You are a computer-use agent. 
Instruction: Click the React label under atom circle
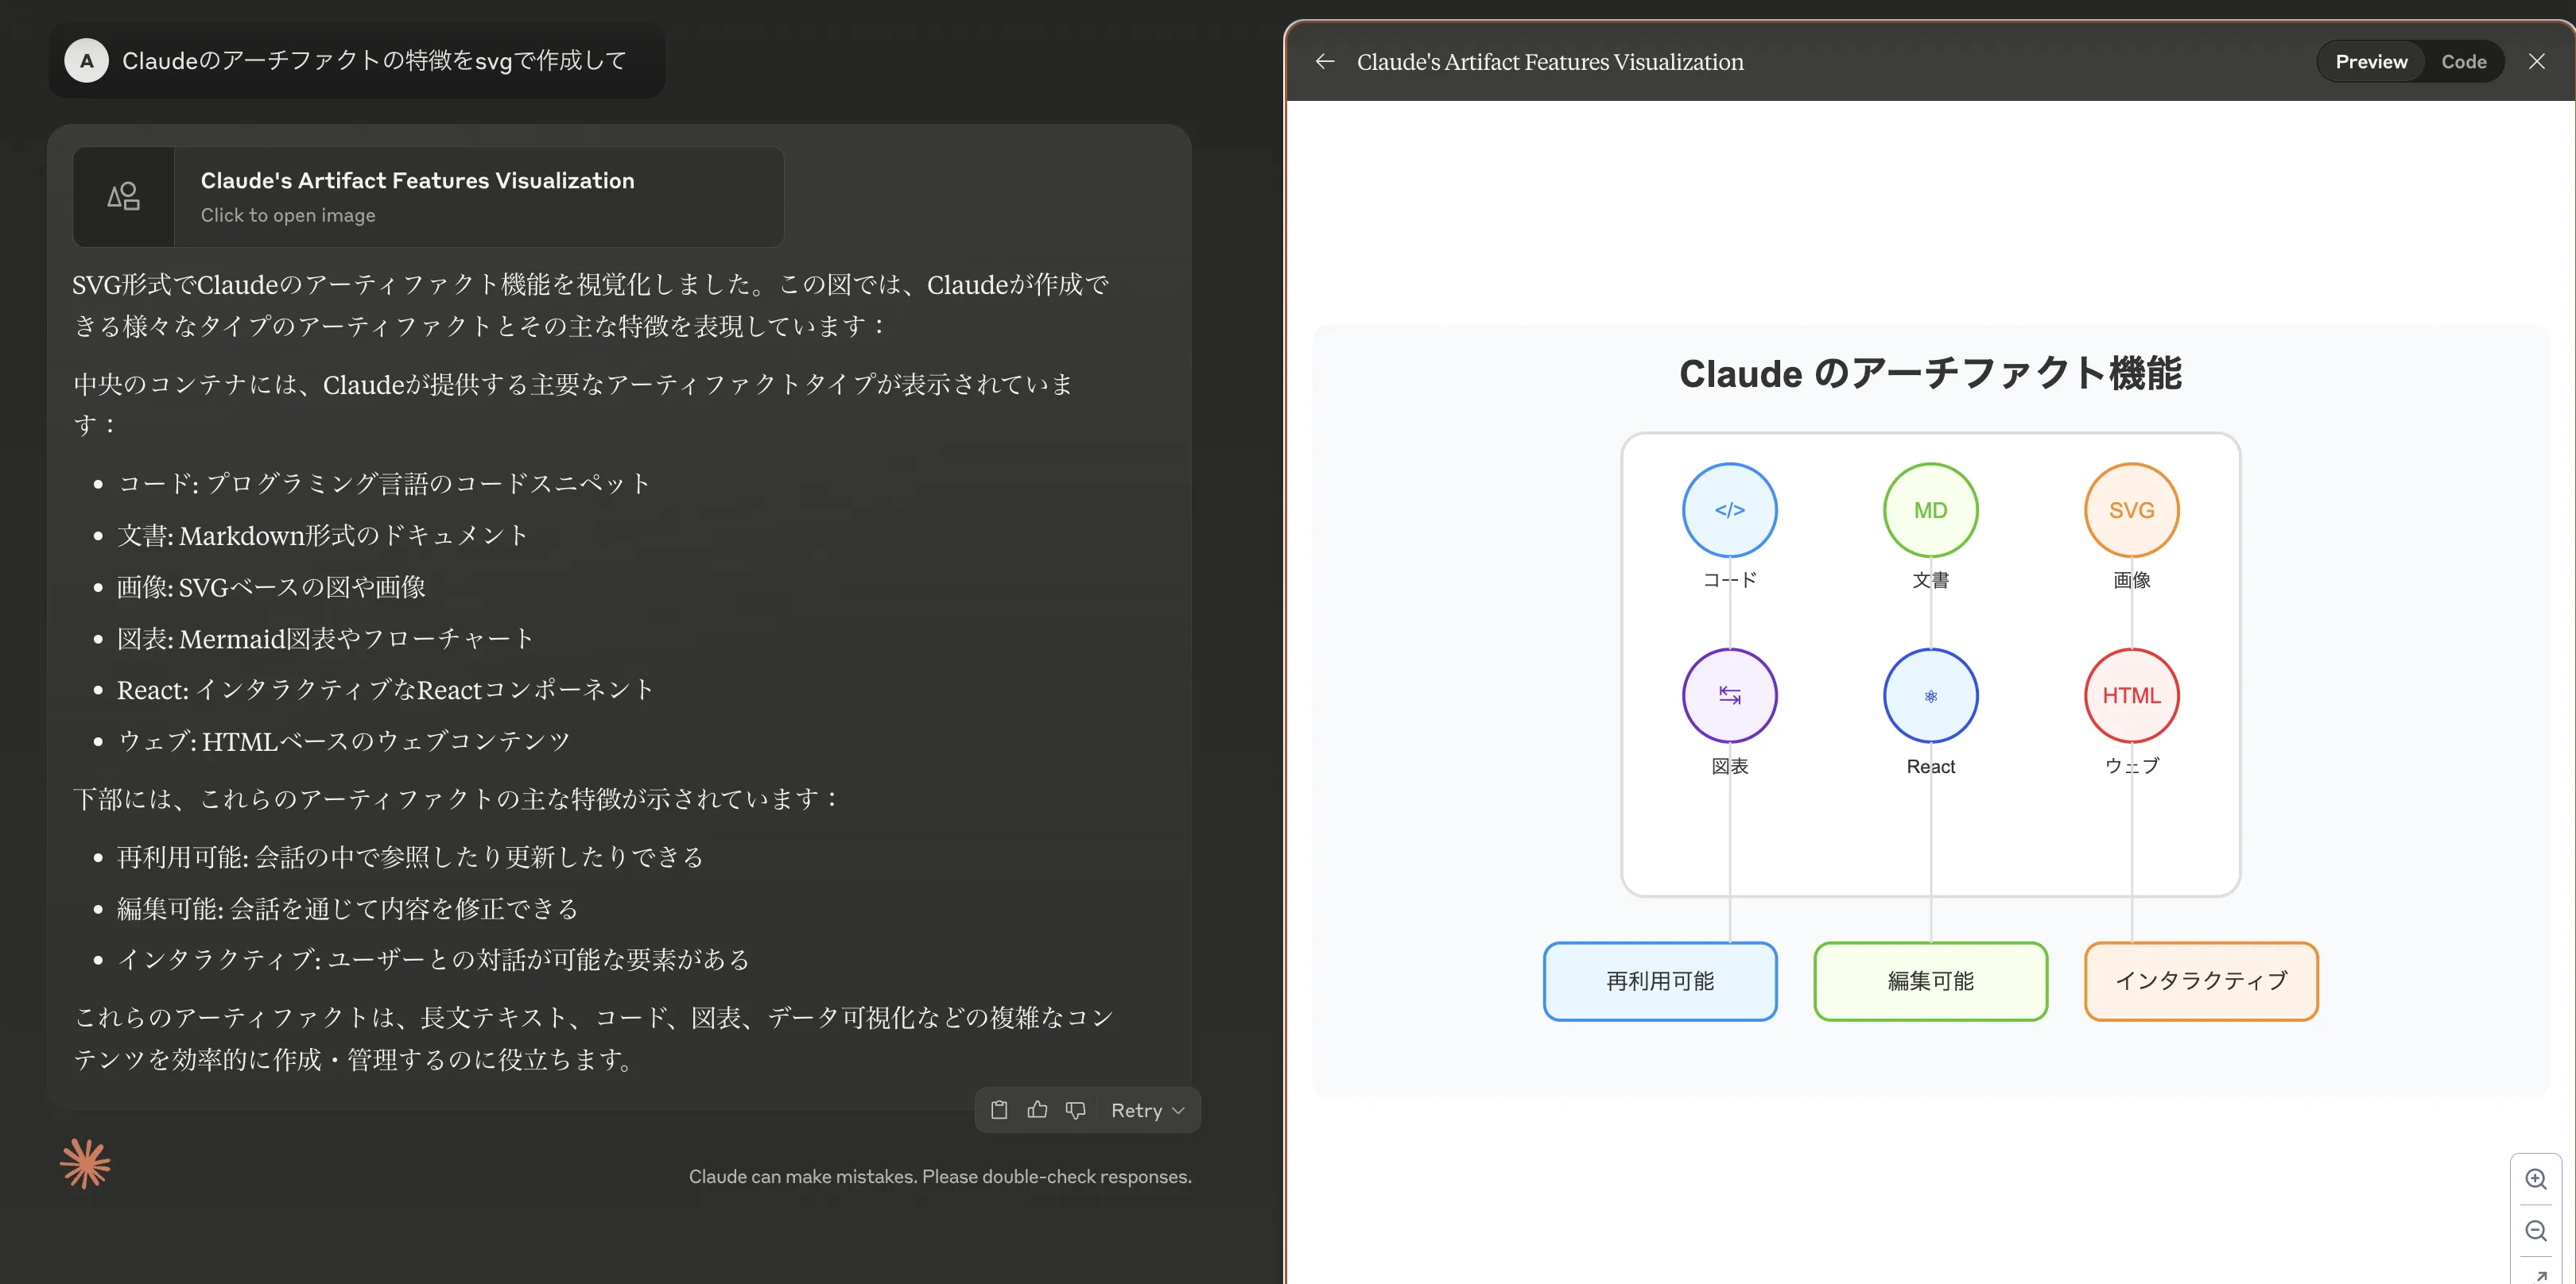(x=1930, y=767)
